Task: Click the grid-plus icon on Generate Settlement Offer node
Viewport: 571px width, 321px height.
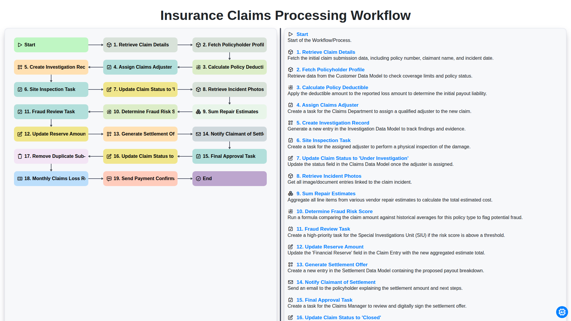Action: [x=109, y=134]
